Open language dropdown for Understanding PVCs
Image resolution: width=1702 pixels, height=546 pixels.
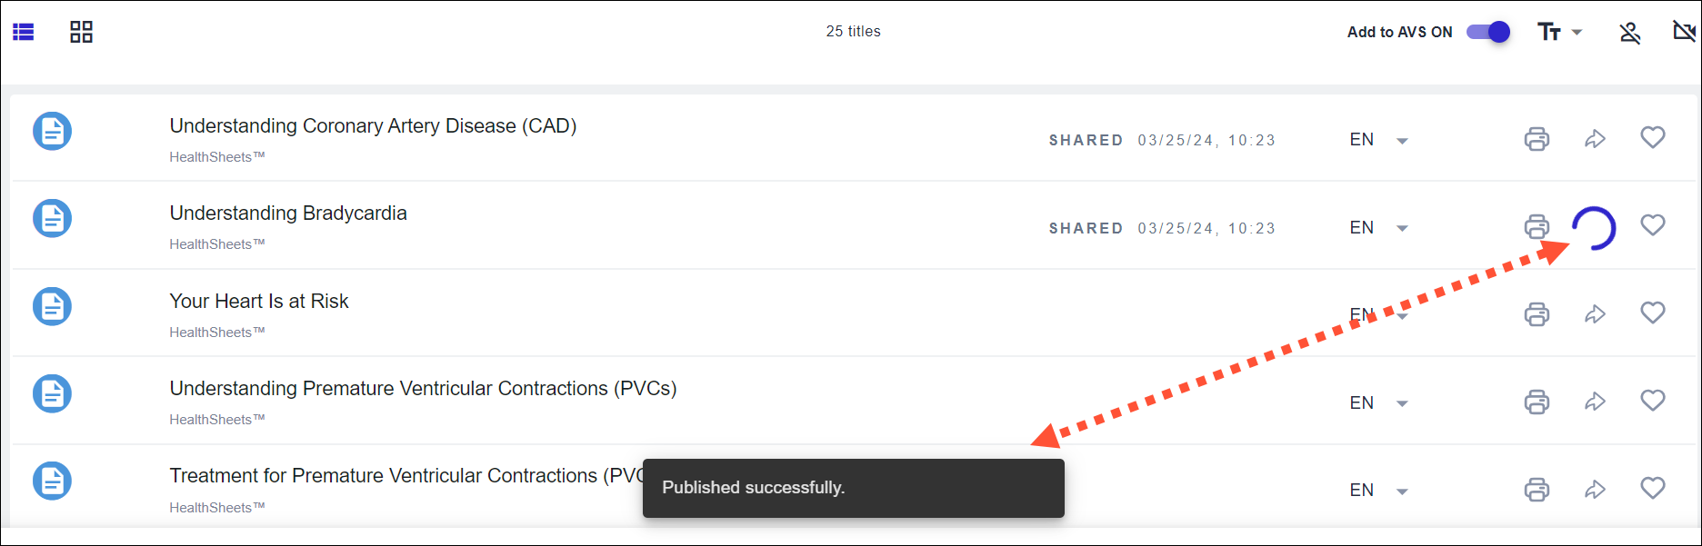pos(1402,403)
